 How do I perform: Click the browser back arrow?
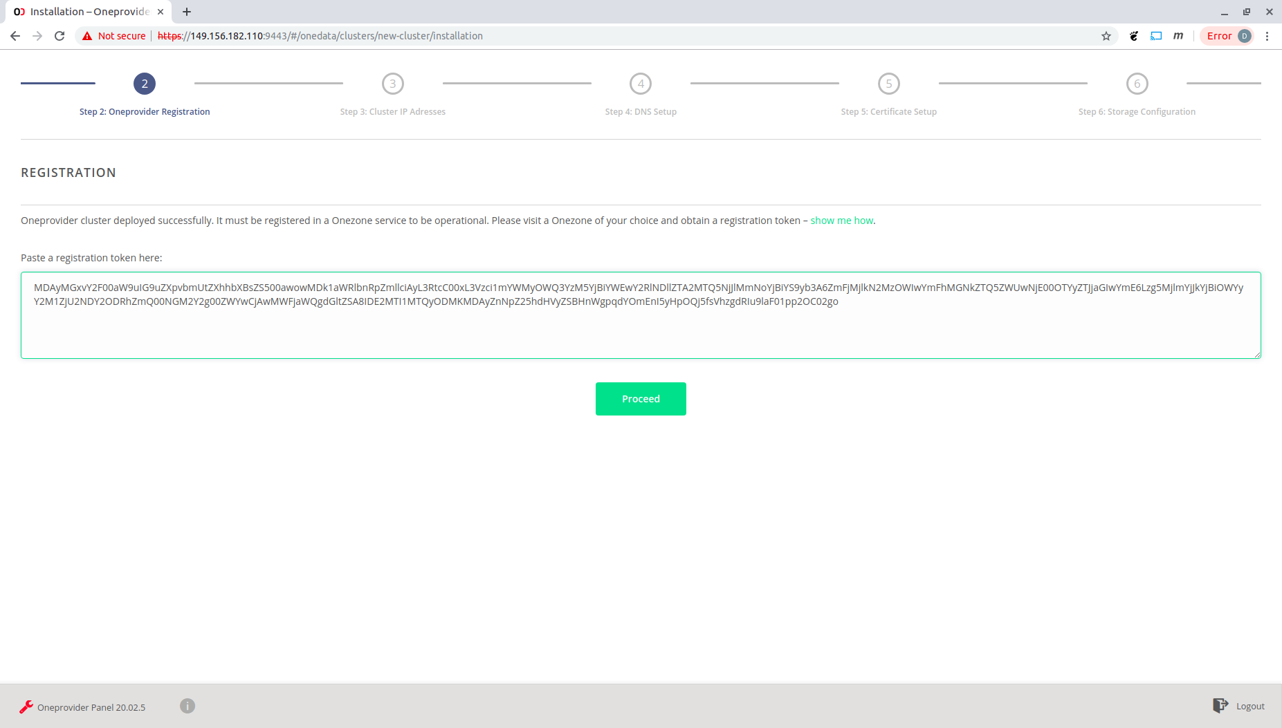(15, 36)
